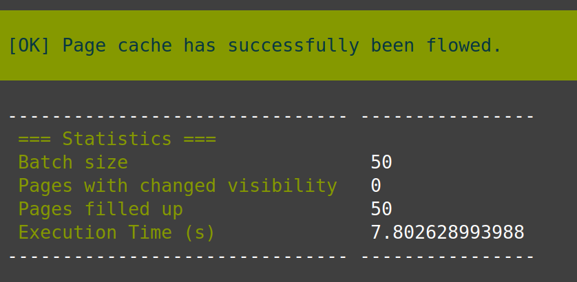Click the "Pages with changed visibility" label
Screen dimensions: 577x282
click(x=178, y=186)
